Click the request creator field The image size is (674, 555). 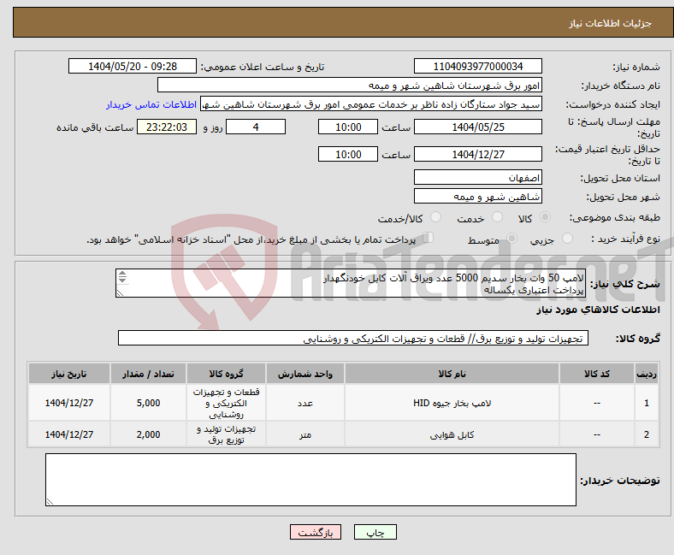(x=371, y=104)
